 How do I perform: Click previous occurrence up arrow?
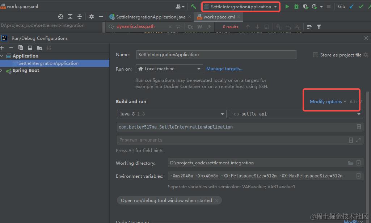(248, 27)
